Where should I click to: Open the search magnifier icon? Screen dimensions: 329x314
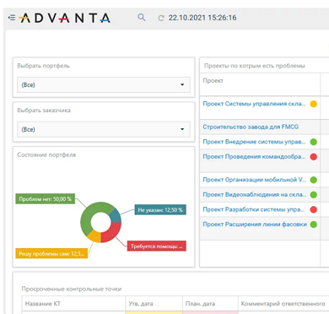(142, 18)
